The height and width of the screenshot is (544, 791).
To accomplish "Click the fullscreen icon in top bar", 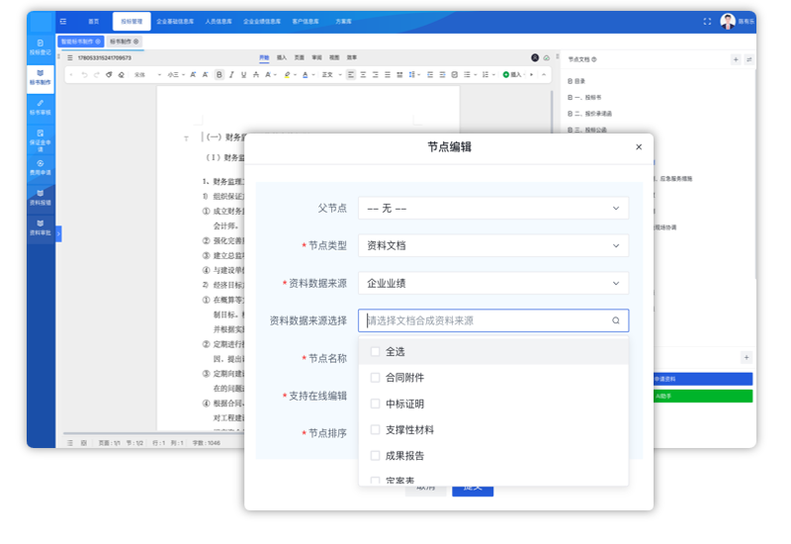I will coord(707,21).
